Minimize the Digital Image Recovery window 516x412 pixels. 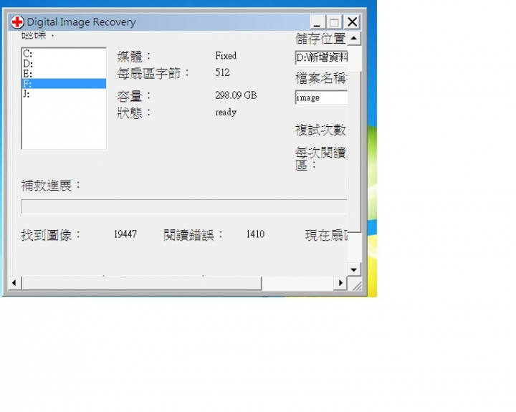point(317,22)
